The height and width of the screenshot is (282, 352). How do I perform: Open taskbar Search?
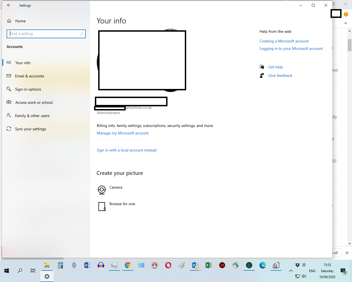tap(20, 271)
